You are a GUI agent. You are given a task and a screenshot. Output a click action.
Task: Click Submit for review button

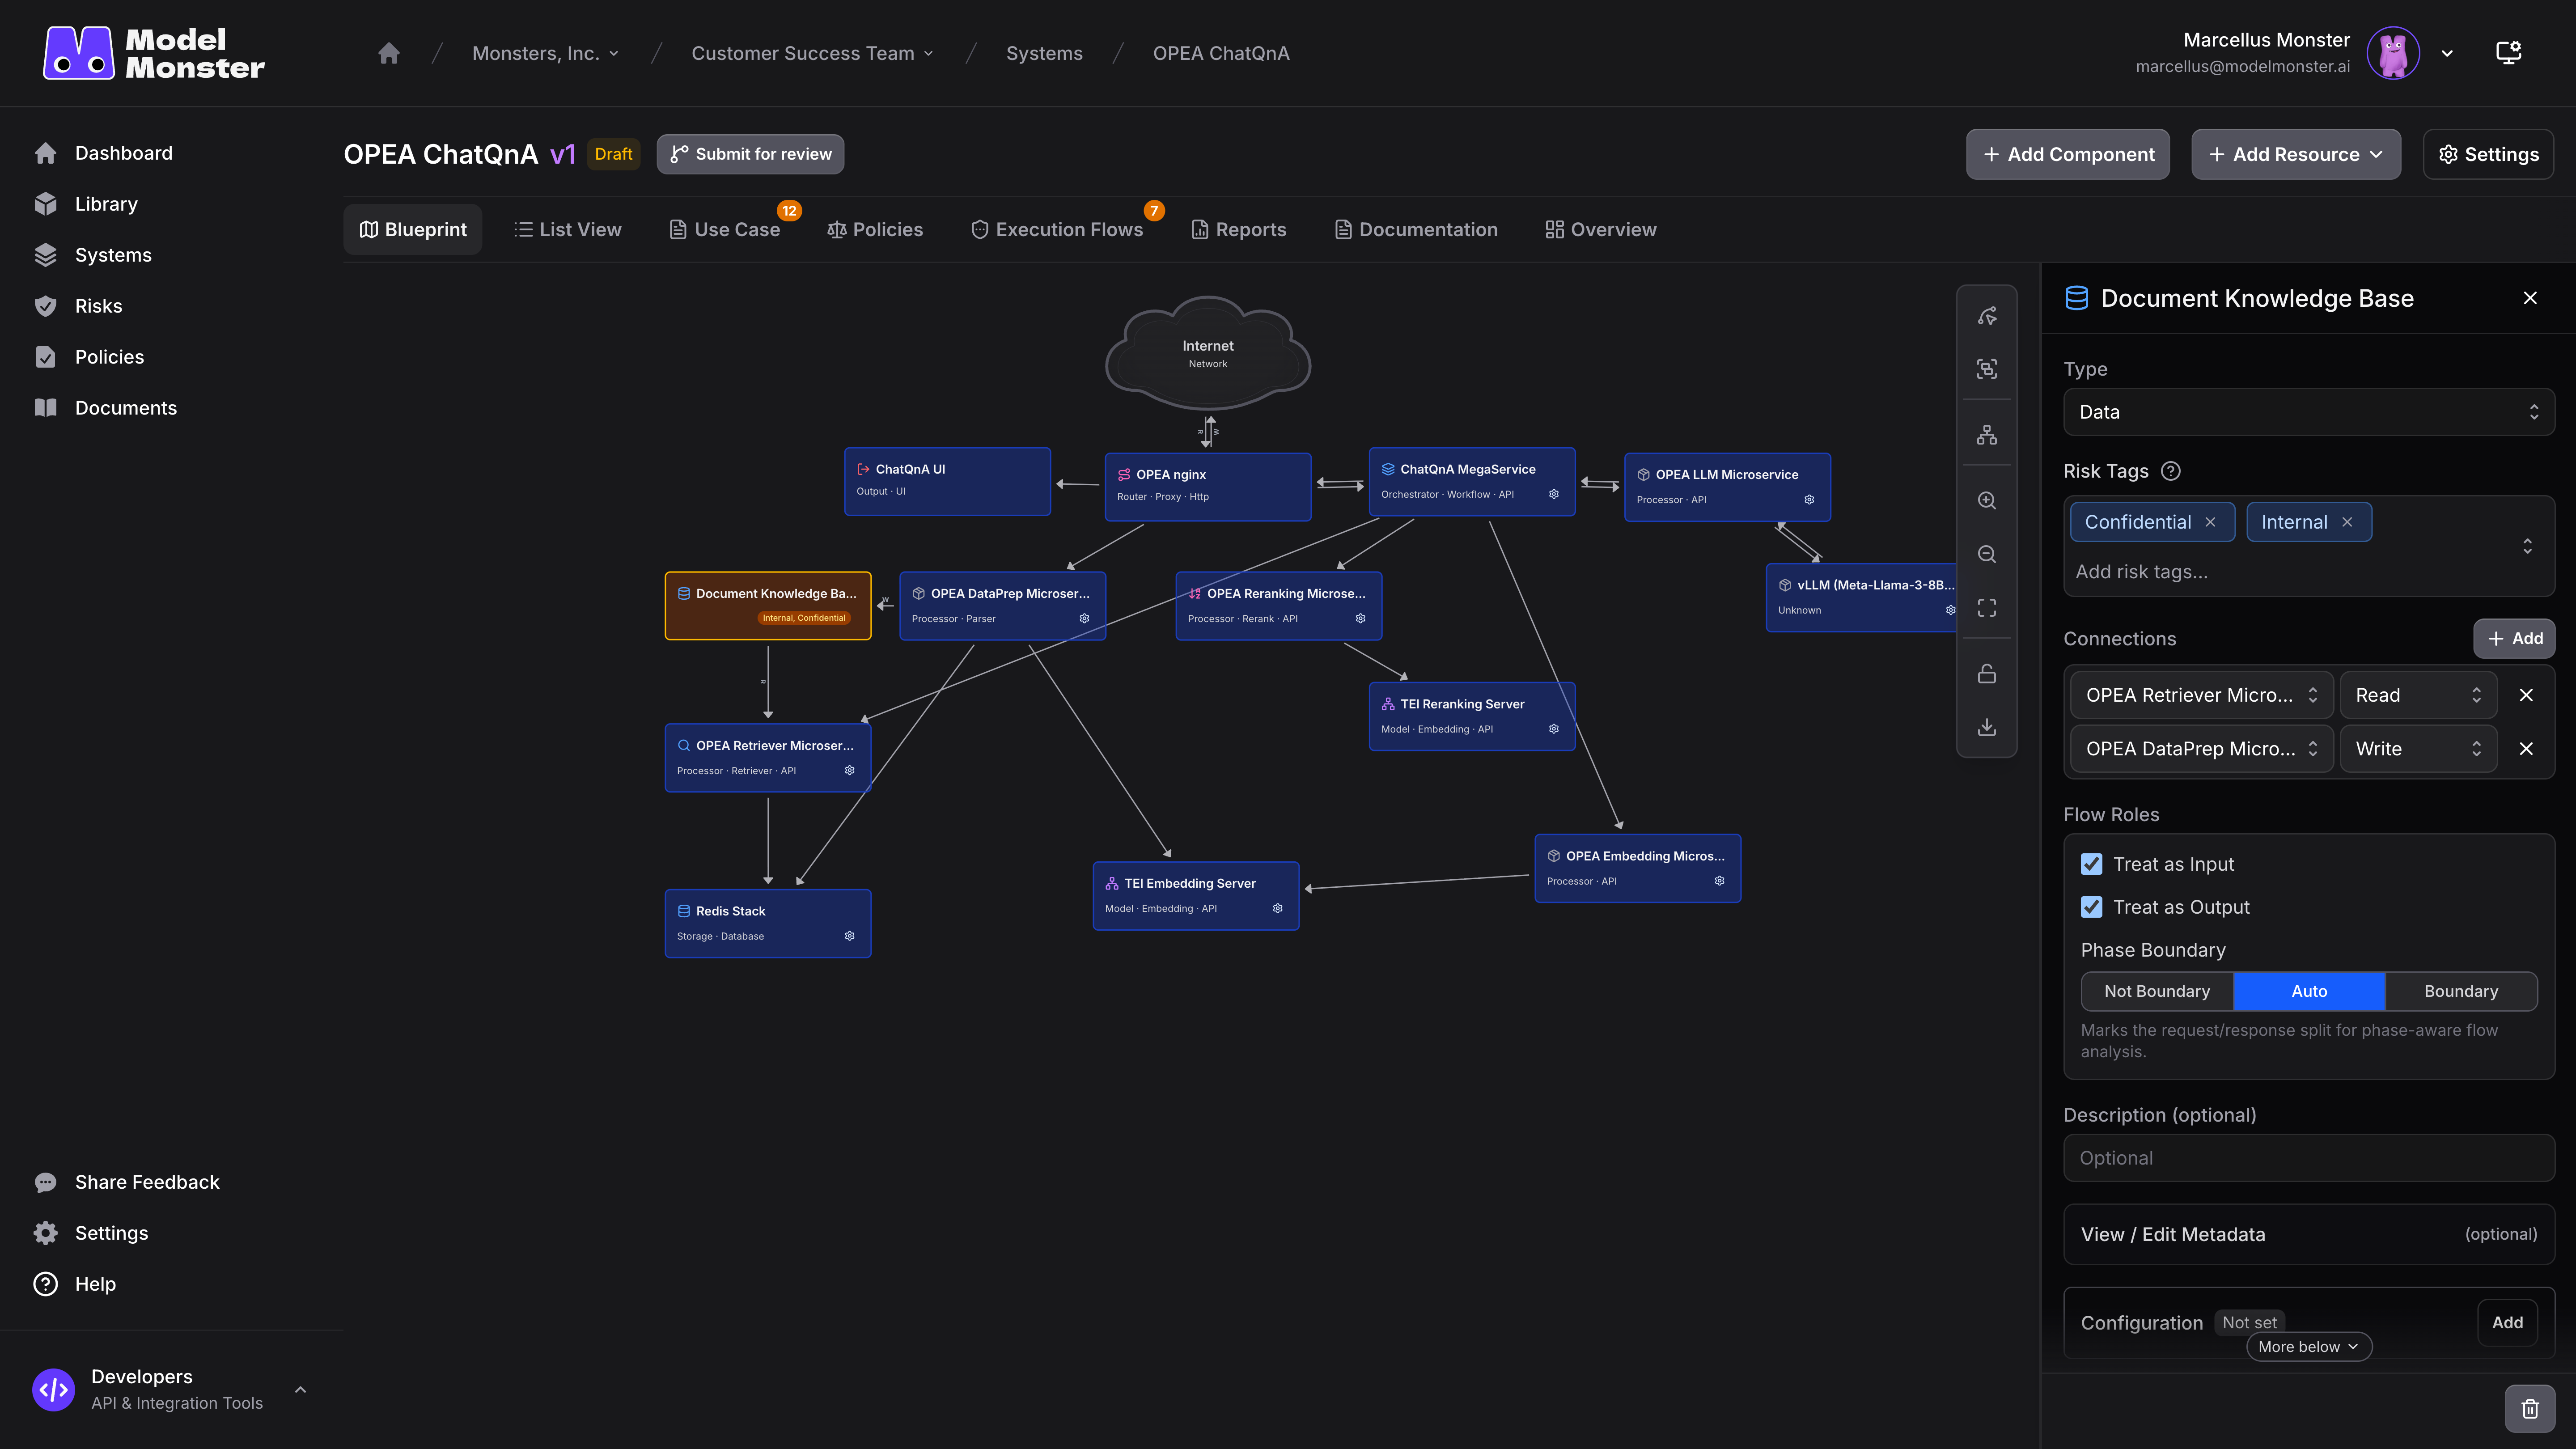(750, 154)
